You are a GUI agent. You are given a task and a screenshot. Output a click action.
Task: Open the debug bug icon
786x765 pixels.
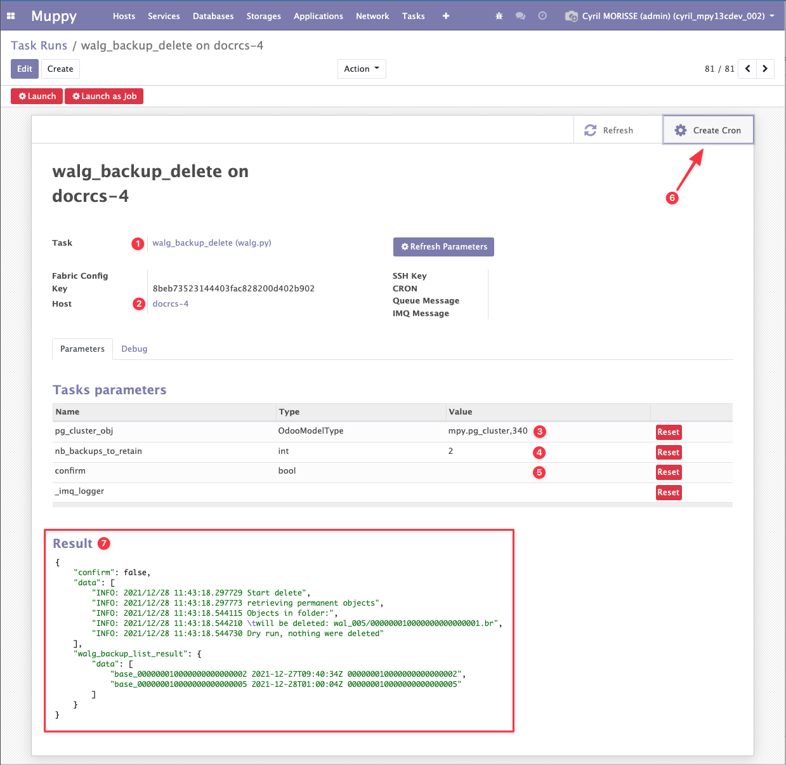click(x=499, y=16)
